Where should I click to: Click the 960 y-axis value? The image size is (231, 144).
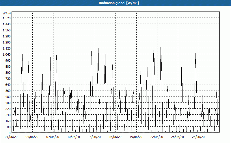tap(8, 60)
